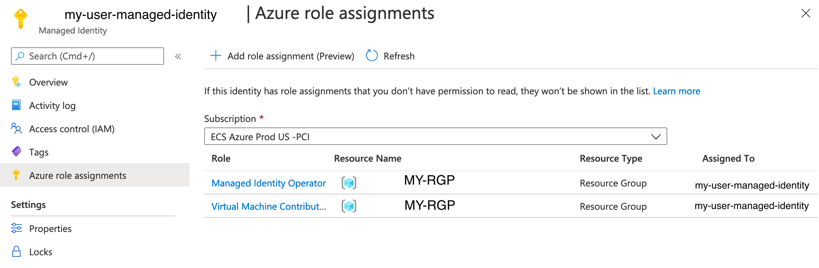Click the Overview key icon in sidebar
The height and width of the screenshot is (268, 819).
[x=16, y=82]
